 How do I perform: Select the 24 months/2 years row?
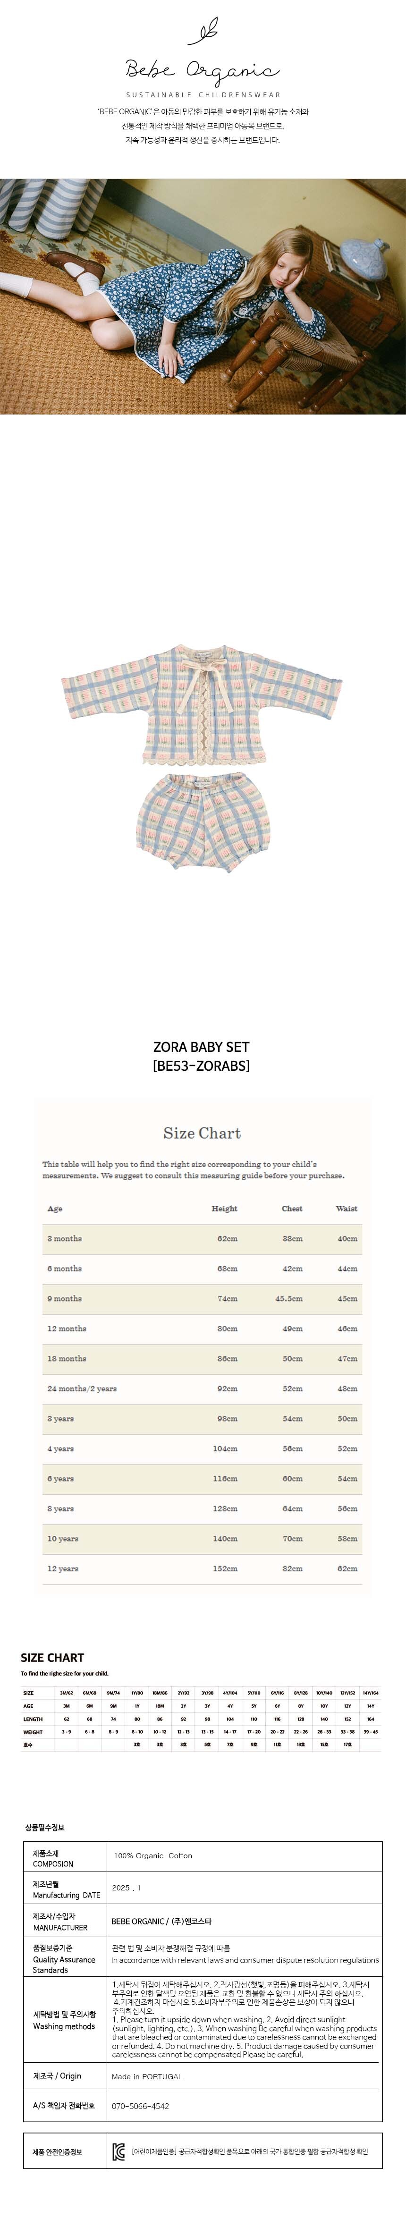(x=202, y=1389)
